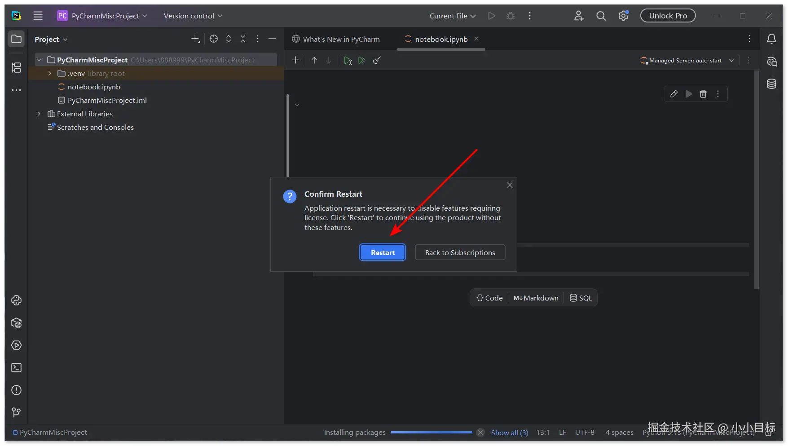Select PyCharmMiscProject.iml file in tree
This screenshot has width=788, height=446.
pos(107,100)
